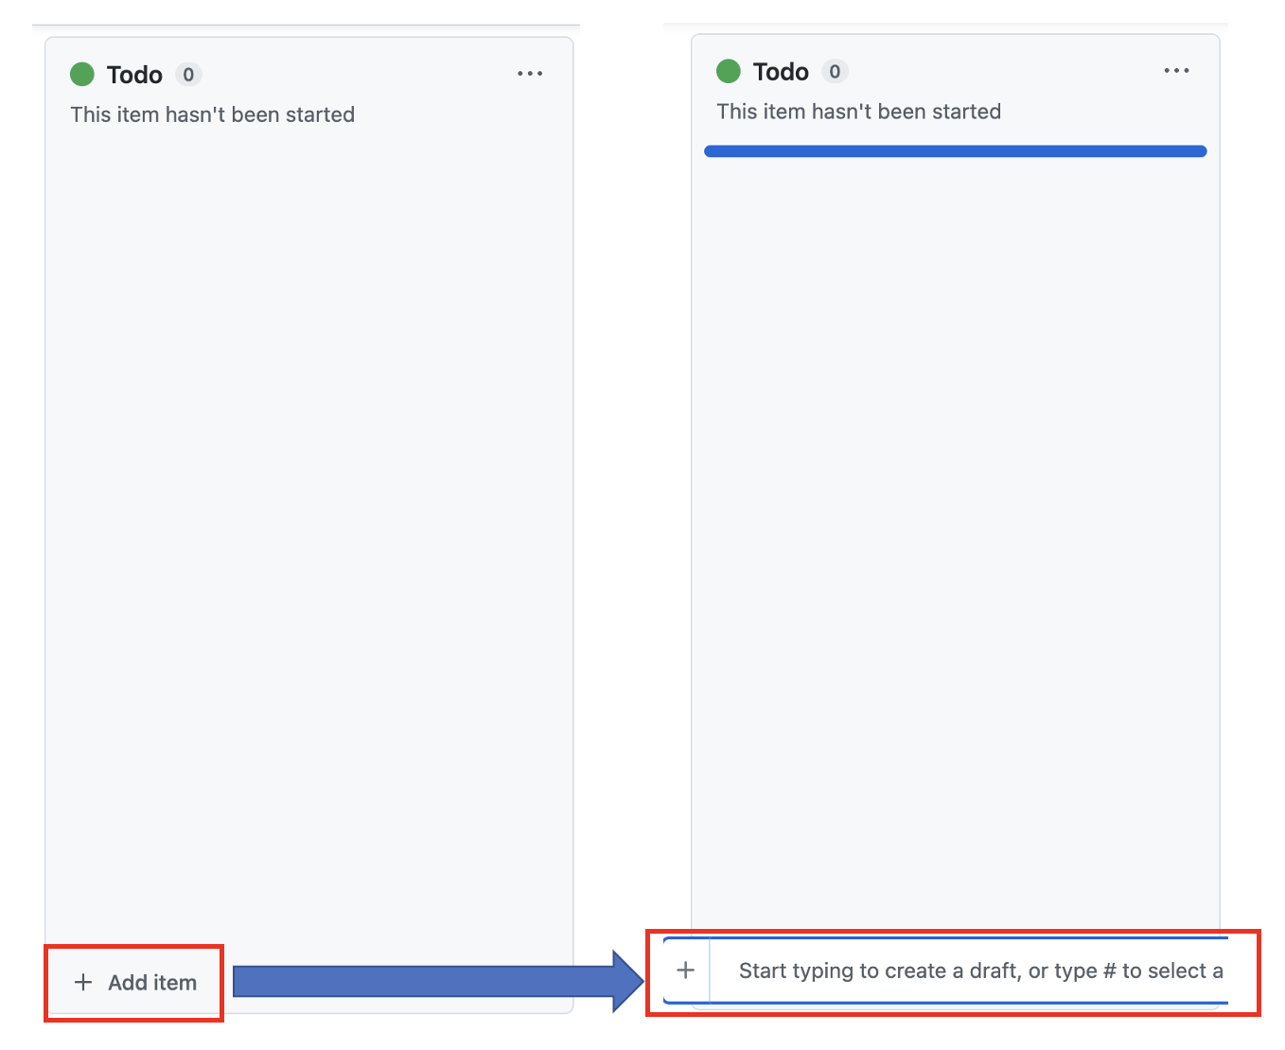
Task: Click the blue highlight bar under the Todo description
Action: [x=955, y=151]
